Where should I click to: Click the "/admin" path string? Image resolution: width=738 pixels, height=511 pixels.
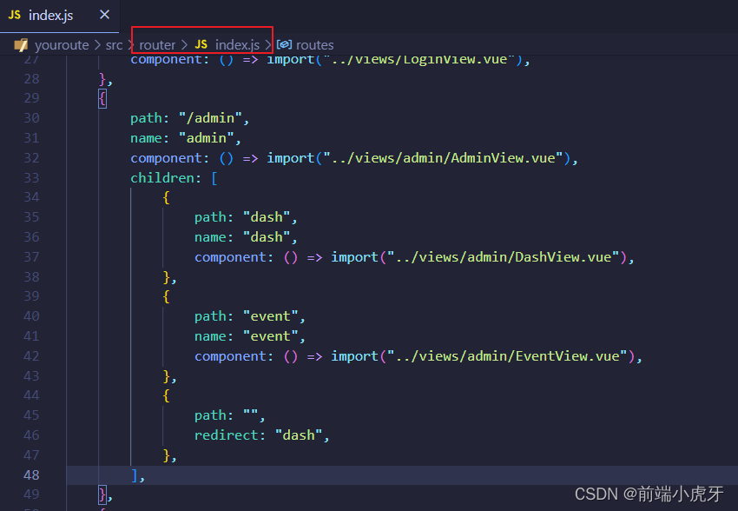[210, 118]
